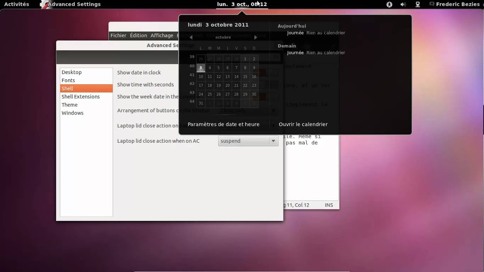Viewport: 484px width, 272px height.
Task: Select day 20 in the calendar
Action: [227, 85]
